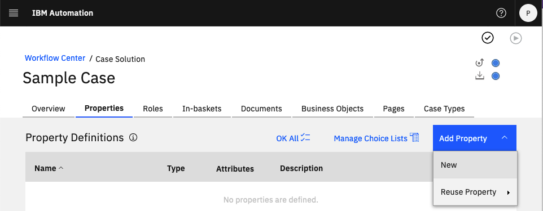
Task: Switch to the Roles tab
Action: coord(153,109)
